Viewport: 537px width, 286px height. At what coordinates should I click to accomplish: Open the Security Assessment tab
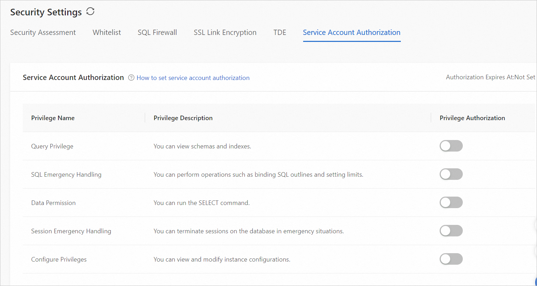pos(43,32)
